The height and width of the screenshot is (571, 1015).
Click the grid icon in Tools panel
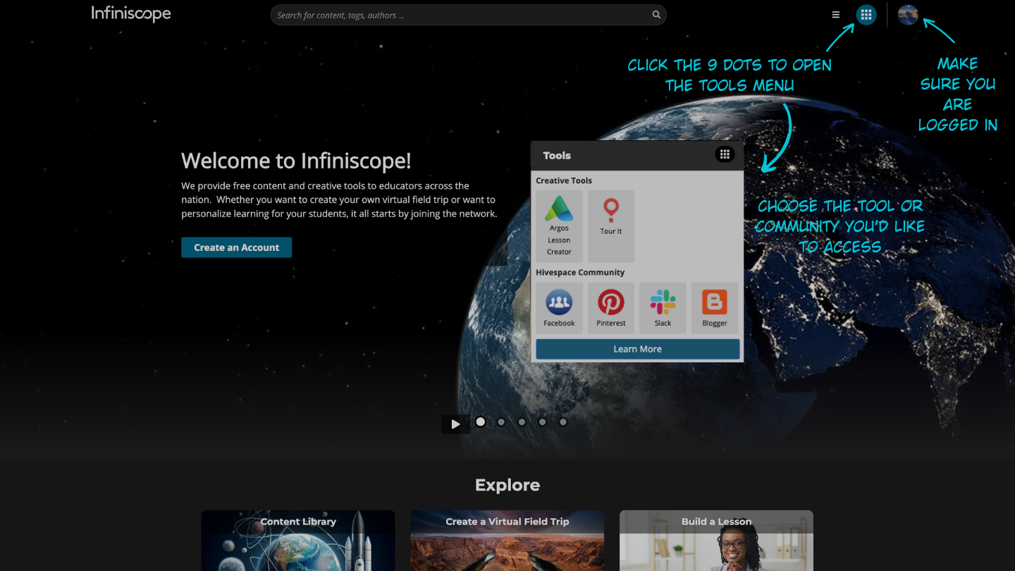coord(725,154)
